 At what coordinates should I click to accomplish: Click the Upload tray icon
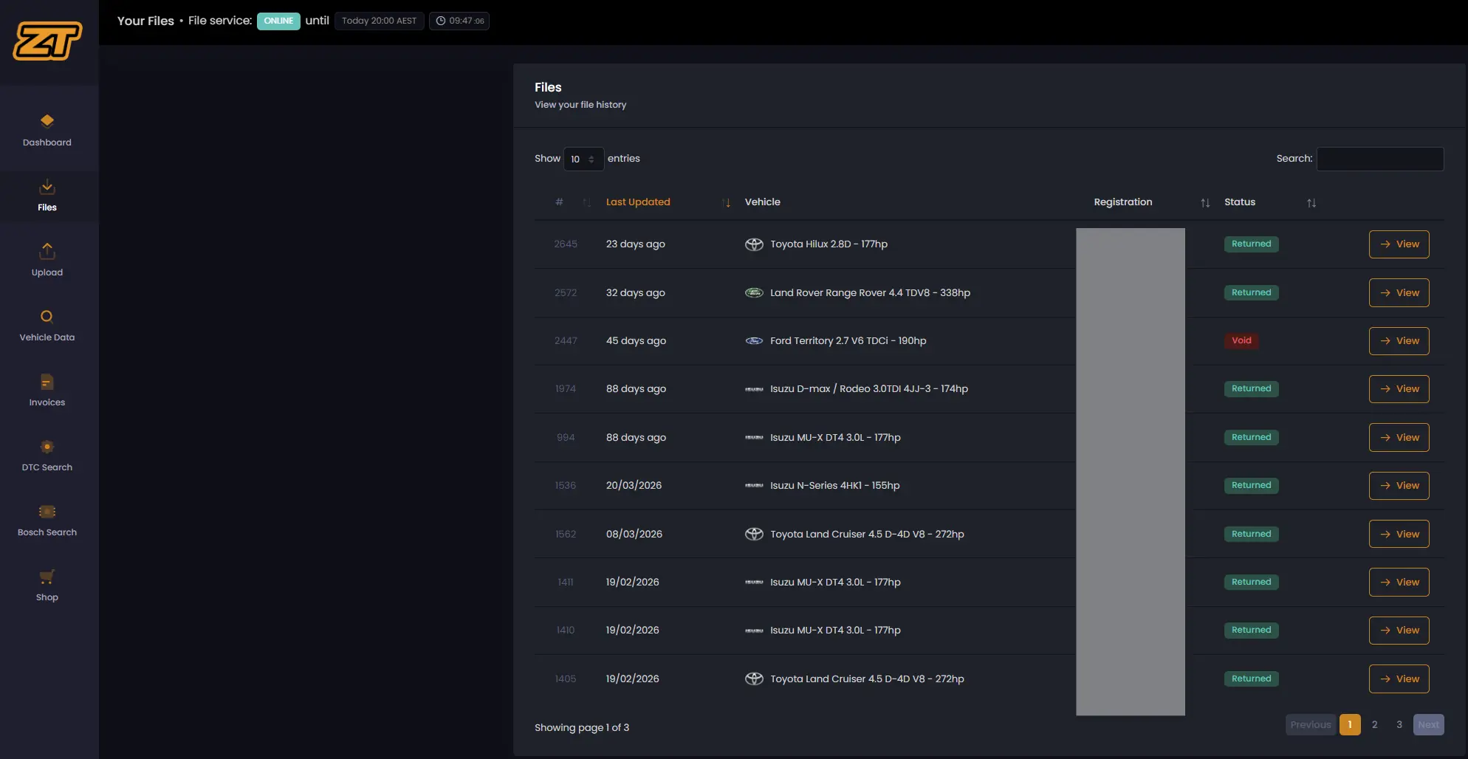point(47,251)
